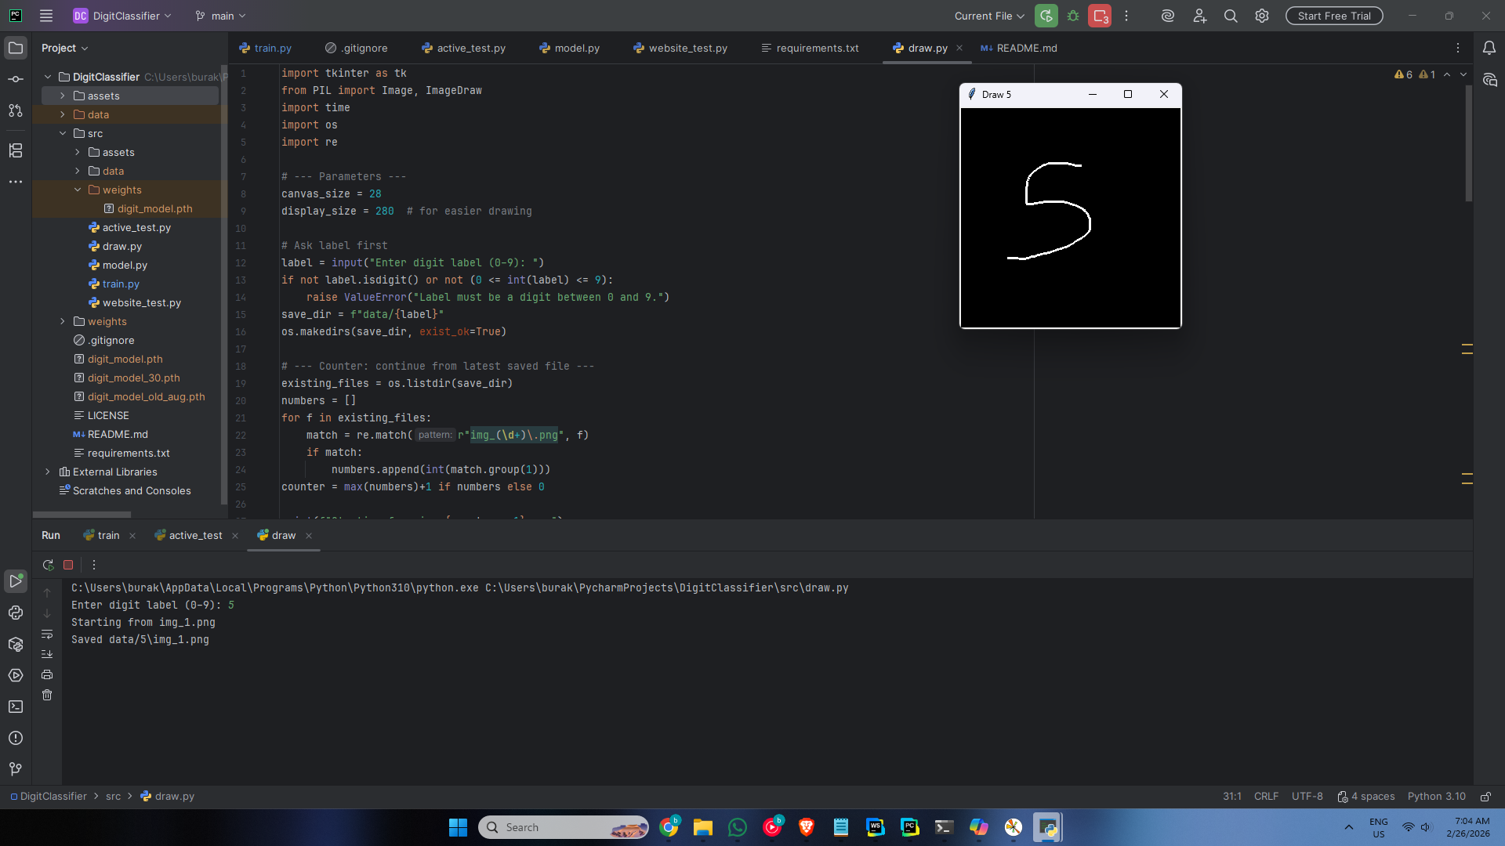
Task: Open the Pull Requests sidebar icon
Action: point(16,110)
